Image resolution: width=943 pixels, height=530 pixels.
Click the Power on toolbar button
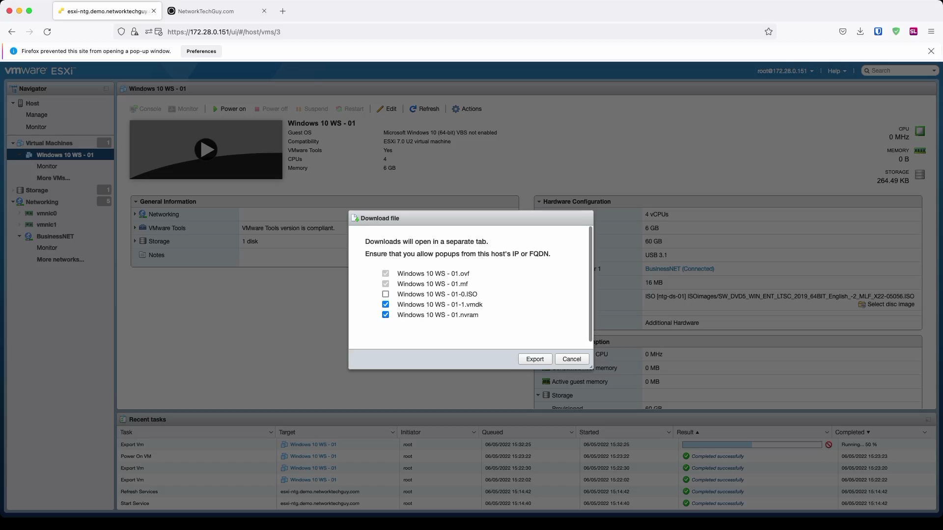[229, 109]
